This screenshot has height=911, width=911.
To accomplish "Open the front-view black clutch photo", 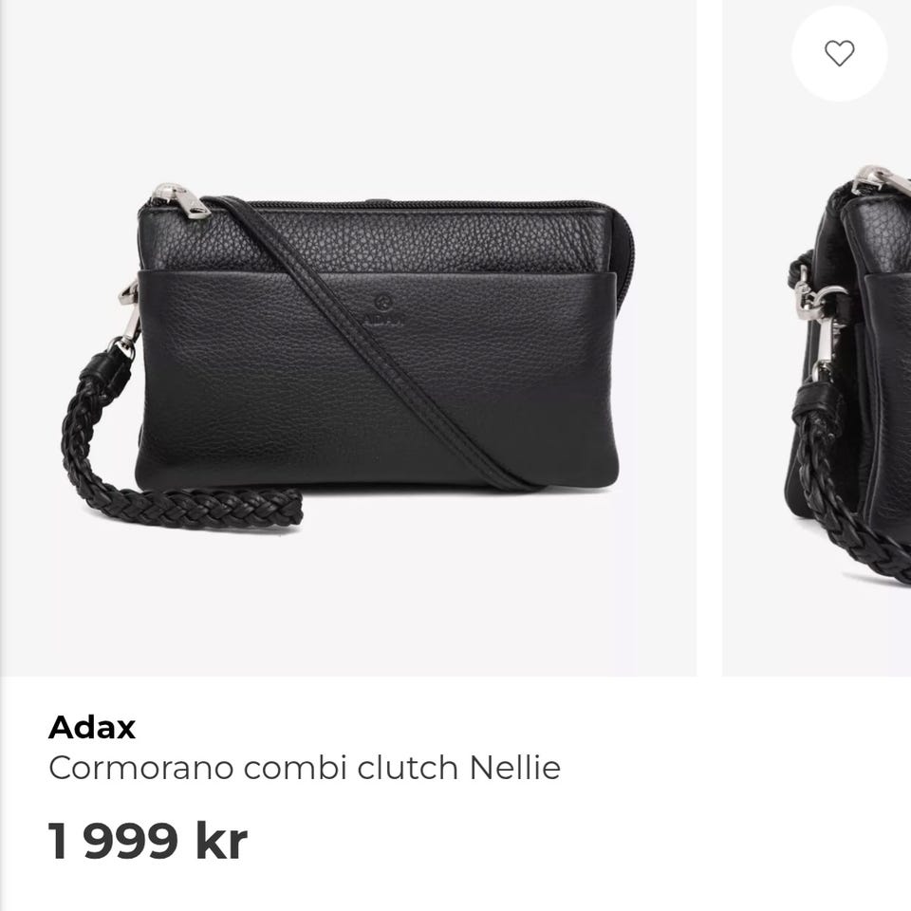I will (x=348, y=338).
